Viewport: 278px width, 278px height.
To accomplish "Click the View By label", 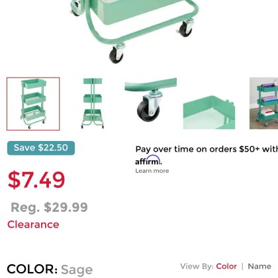I will pos(197,267).
